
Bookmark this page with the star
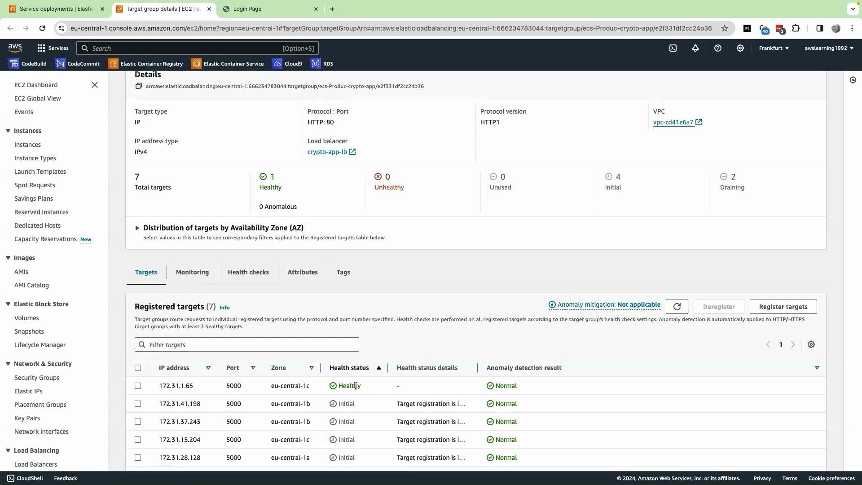click(725, 28)
